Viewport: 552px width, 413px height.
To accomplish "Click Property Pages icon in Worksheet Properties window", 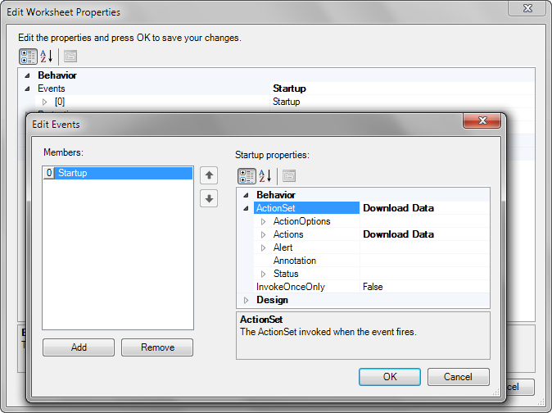I will 70,57.
